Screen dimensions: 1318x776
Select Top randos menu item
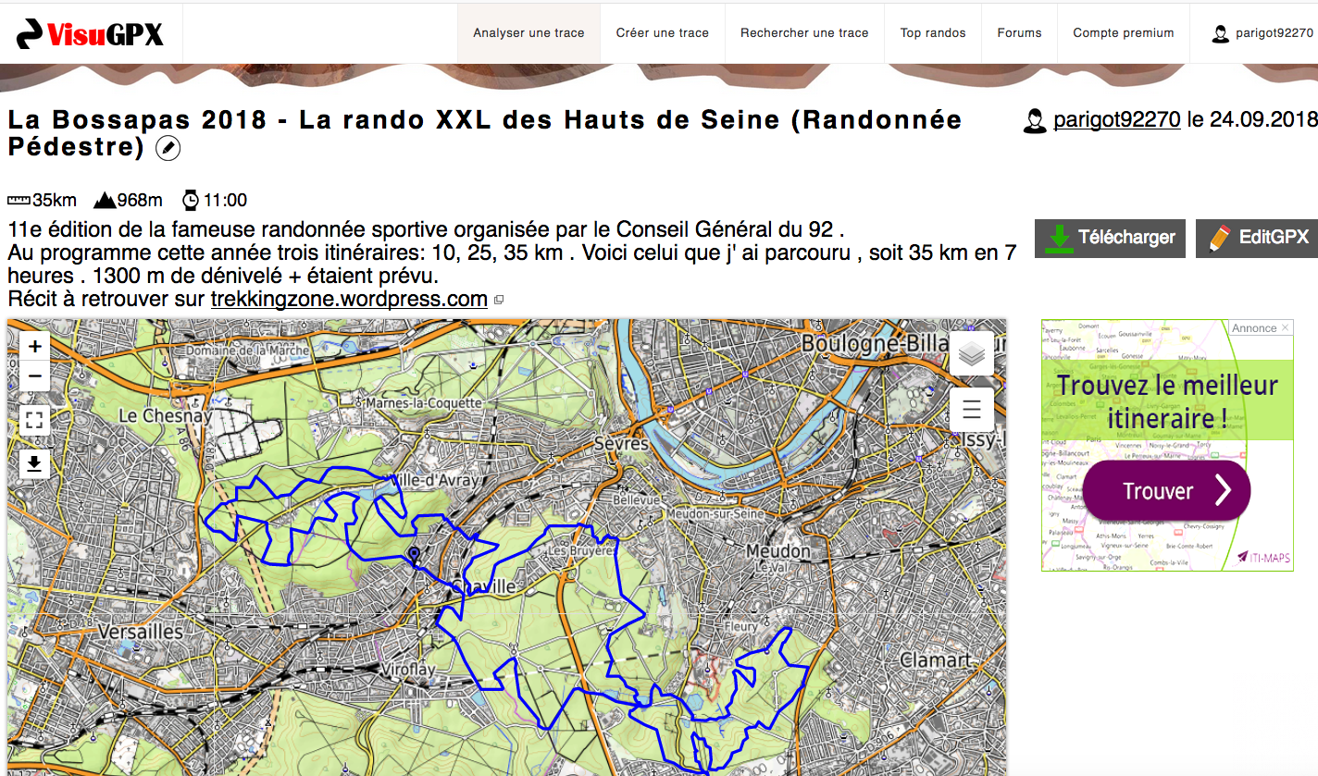click(932, 33)
